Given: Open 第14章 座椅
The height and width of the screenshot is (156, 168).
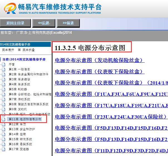Looking at the screenshot, I should click(17, 134).
